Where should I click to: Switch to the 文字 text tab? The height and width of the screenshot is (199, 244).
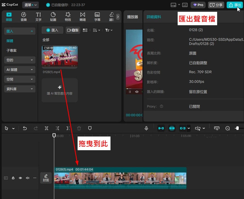coord(38,16)
